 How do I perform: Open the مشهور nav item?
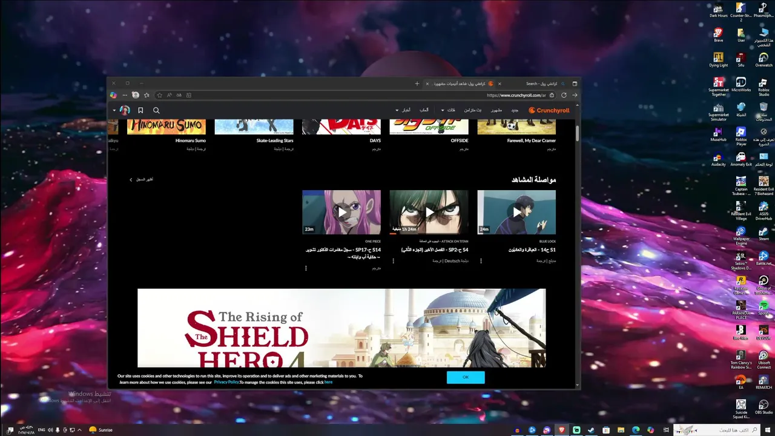click(x=496, y=110)
